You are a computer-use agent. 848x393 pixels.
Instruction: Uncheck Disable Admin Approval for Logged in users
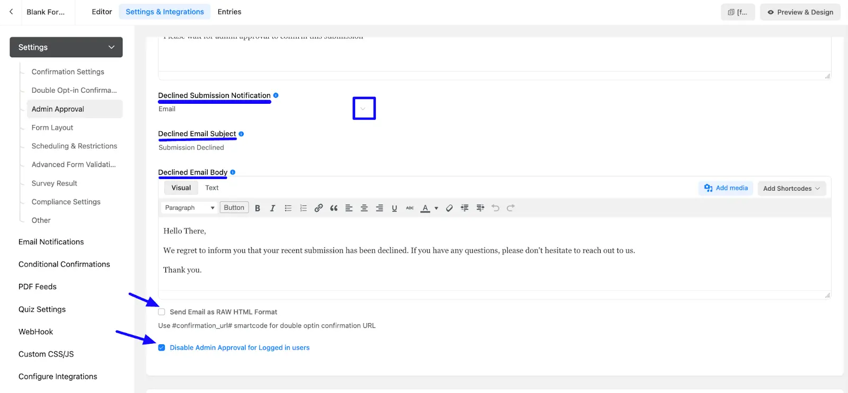tap(162, 348)
